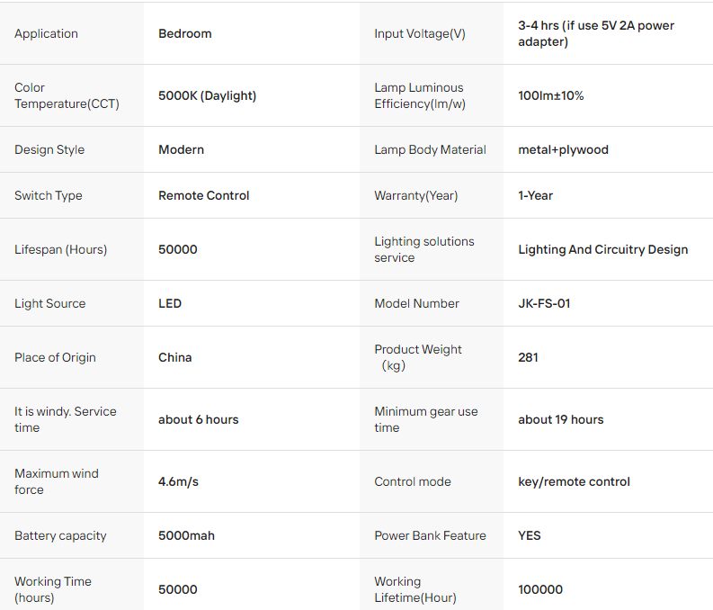This screenshot has width=713, height=610.
Task: Click the key/remote control value
Action: 574,481
